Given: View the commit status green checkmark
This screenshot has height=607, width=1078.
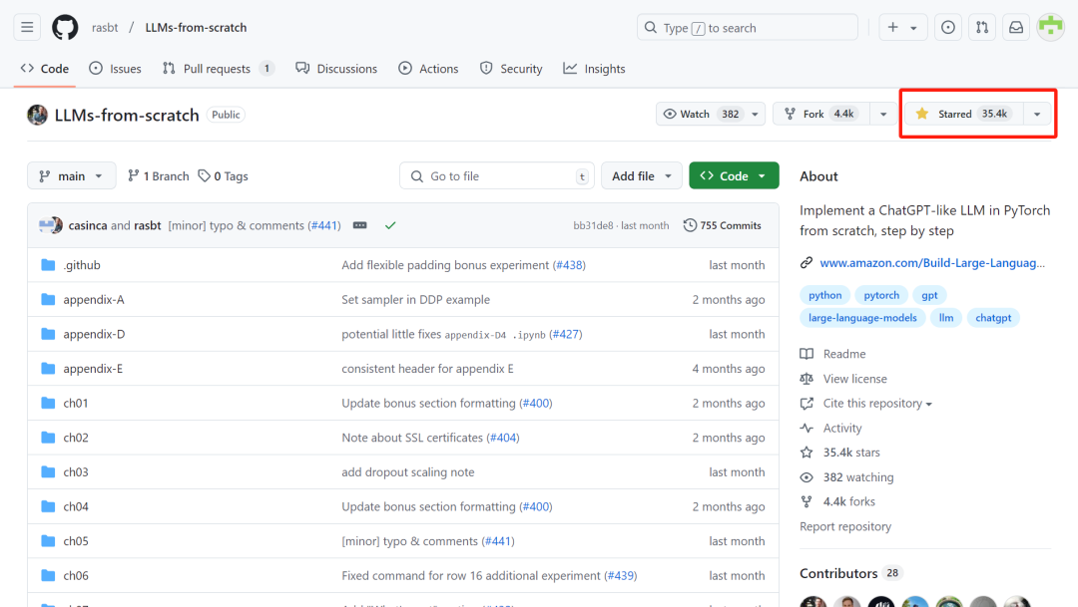Looking at the screenshot, I should click(390, 225).
